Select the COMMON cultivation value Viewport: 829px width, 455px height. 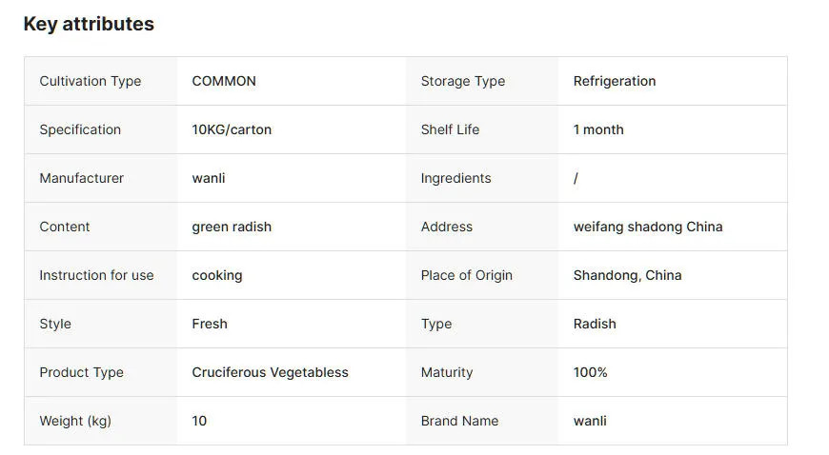(224, 81)
